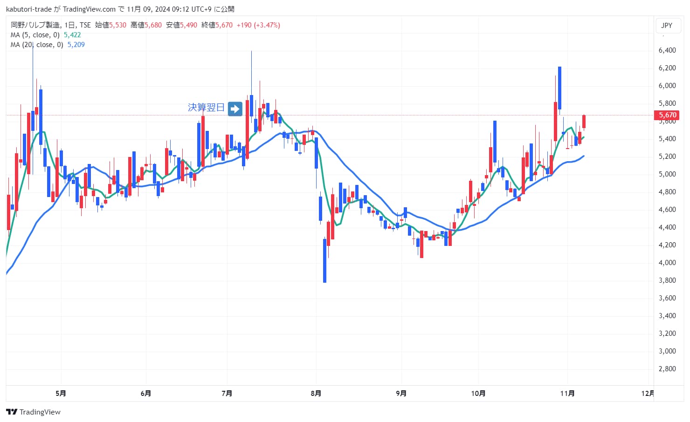Click the 4,200 price axis label
Viewport: 690px width, 422px height.
tap(667, 245)
